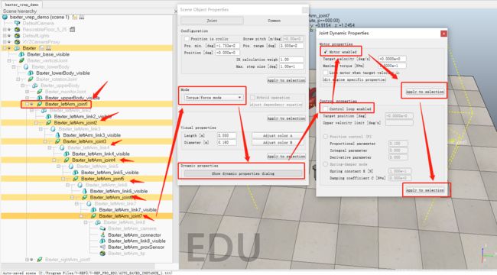Open the script icon next to ResizableFloor_5_25

click(x=73, y=30)
